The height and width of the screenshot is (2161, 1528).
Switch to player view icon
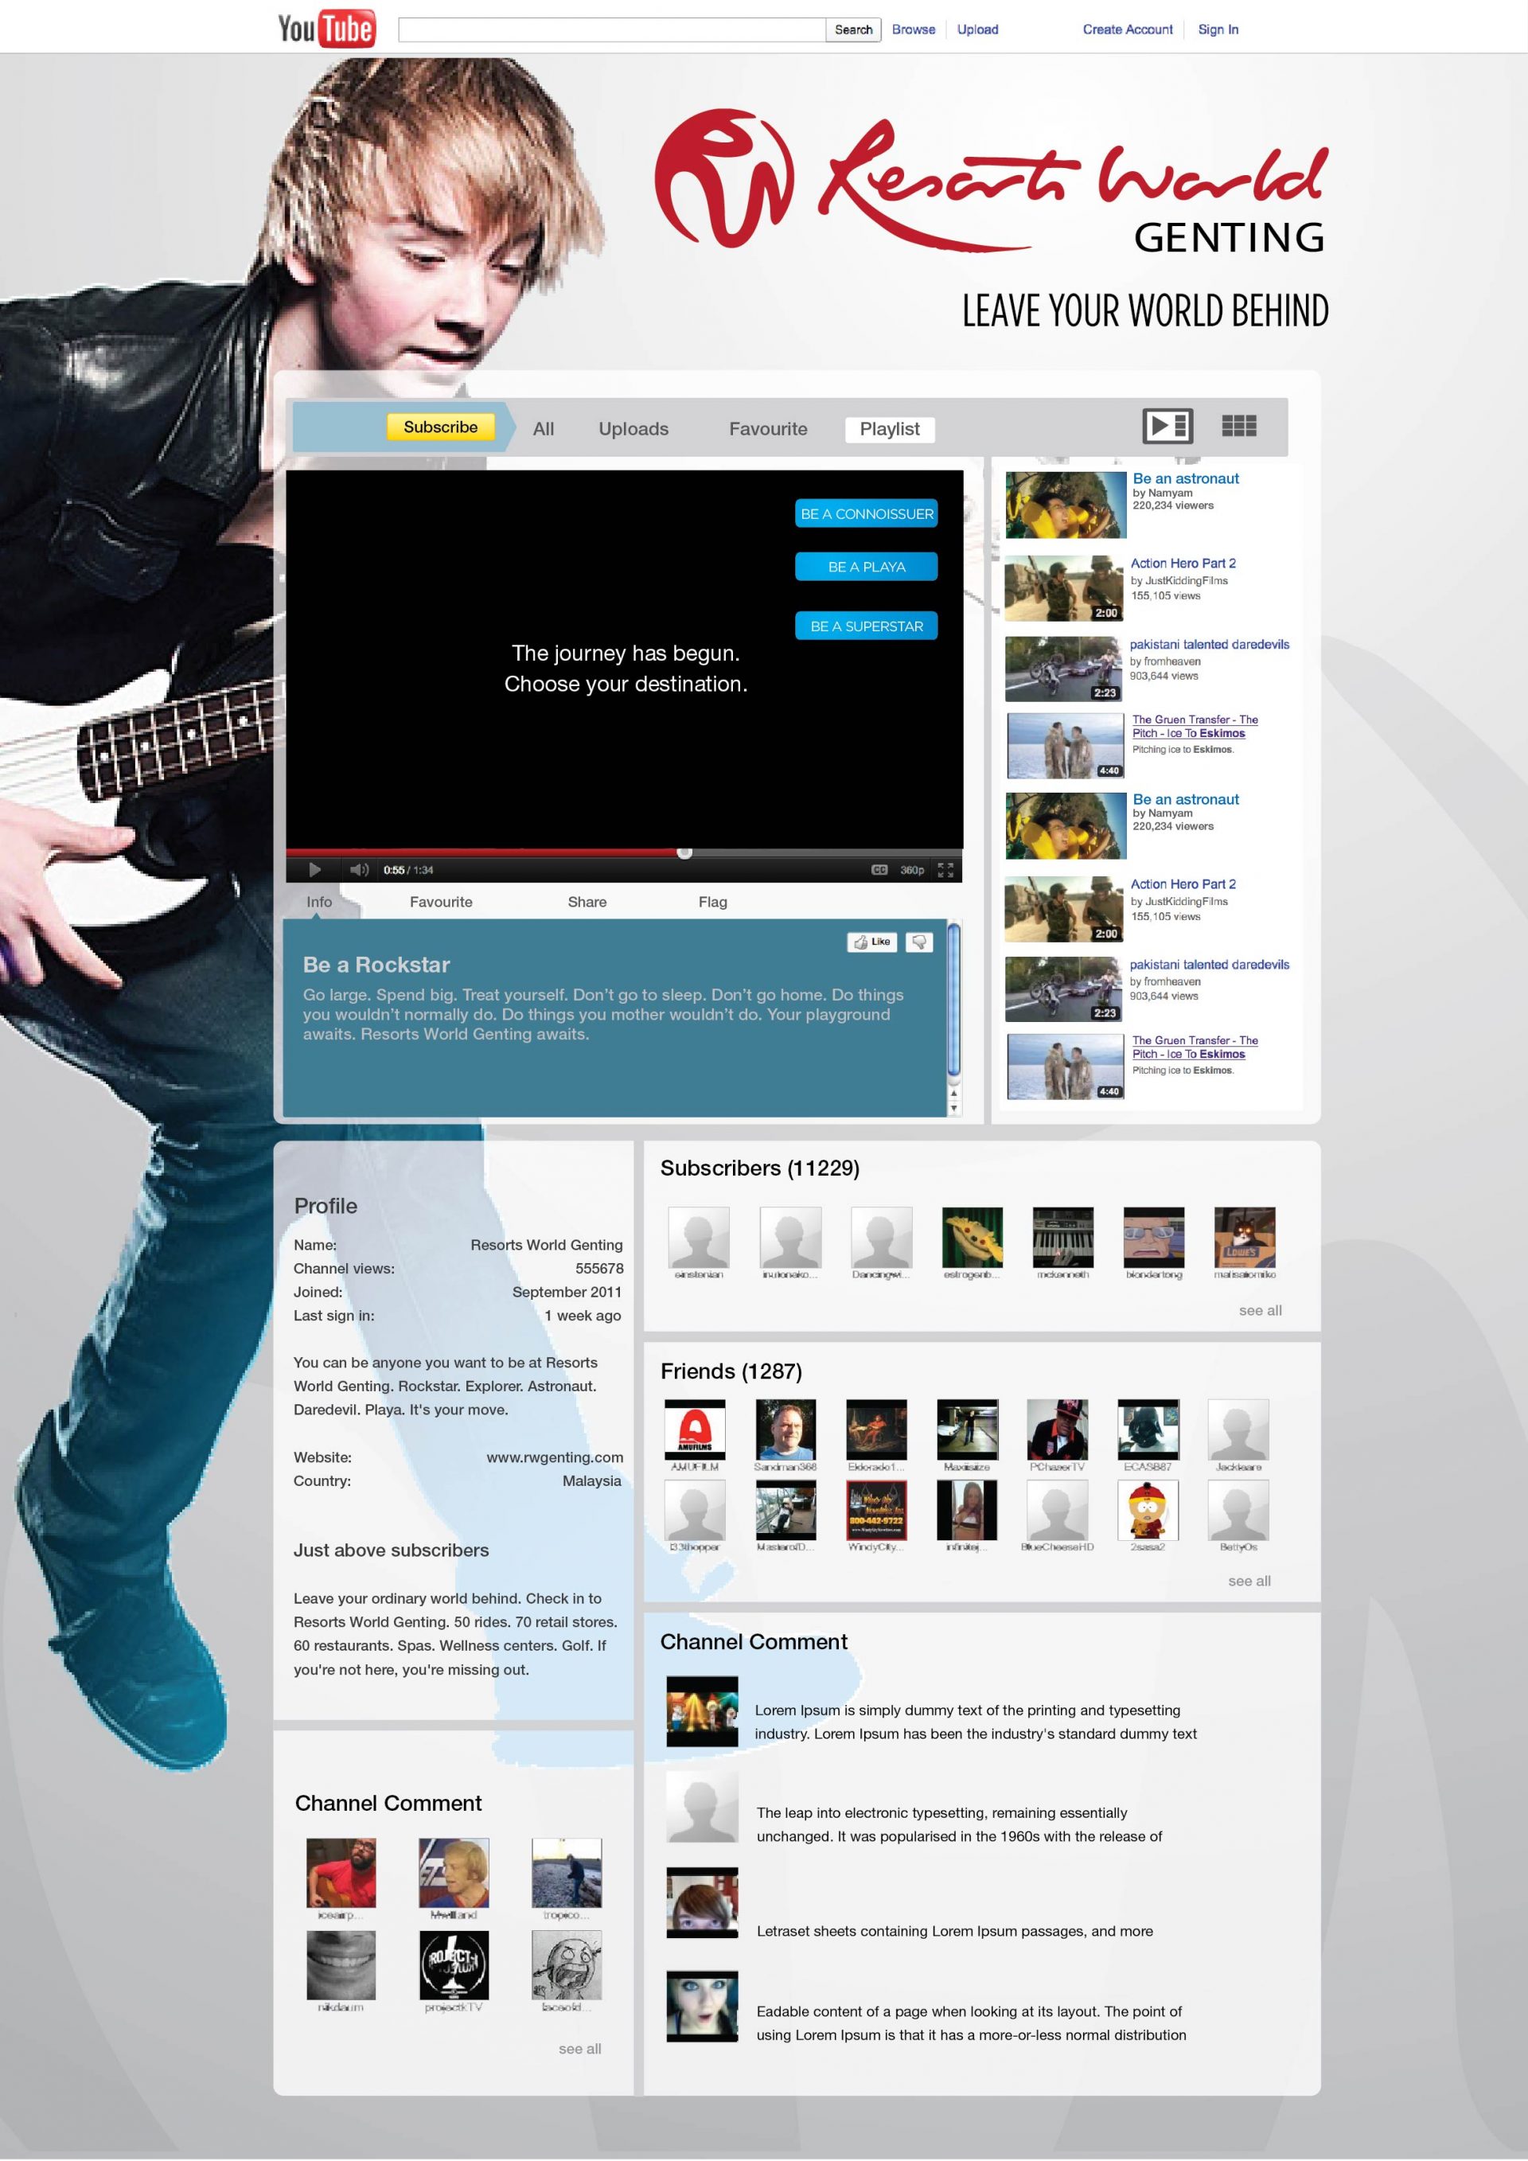[x=1167, y=427]
